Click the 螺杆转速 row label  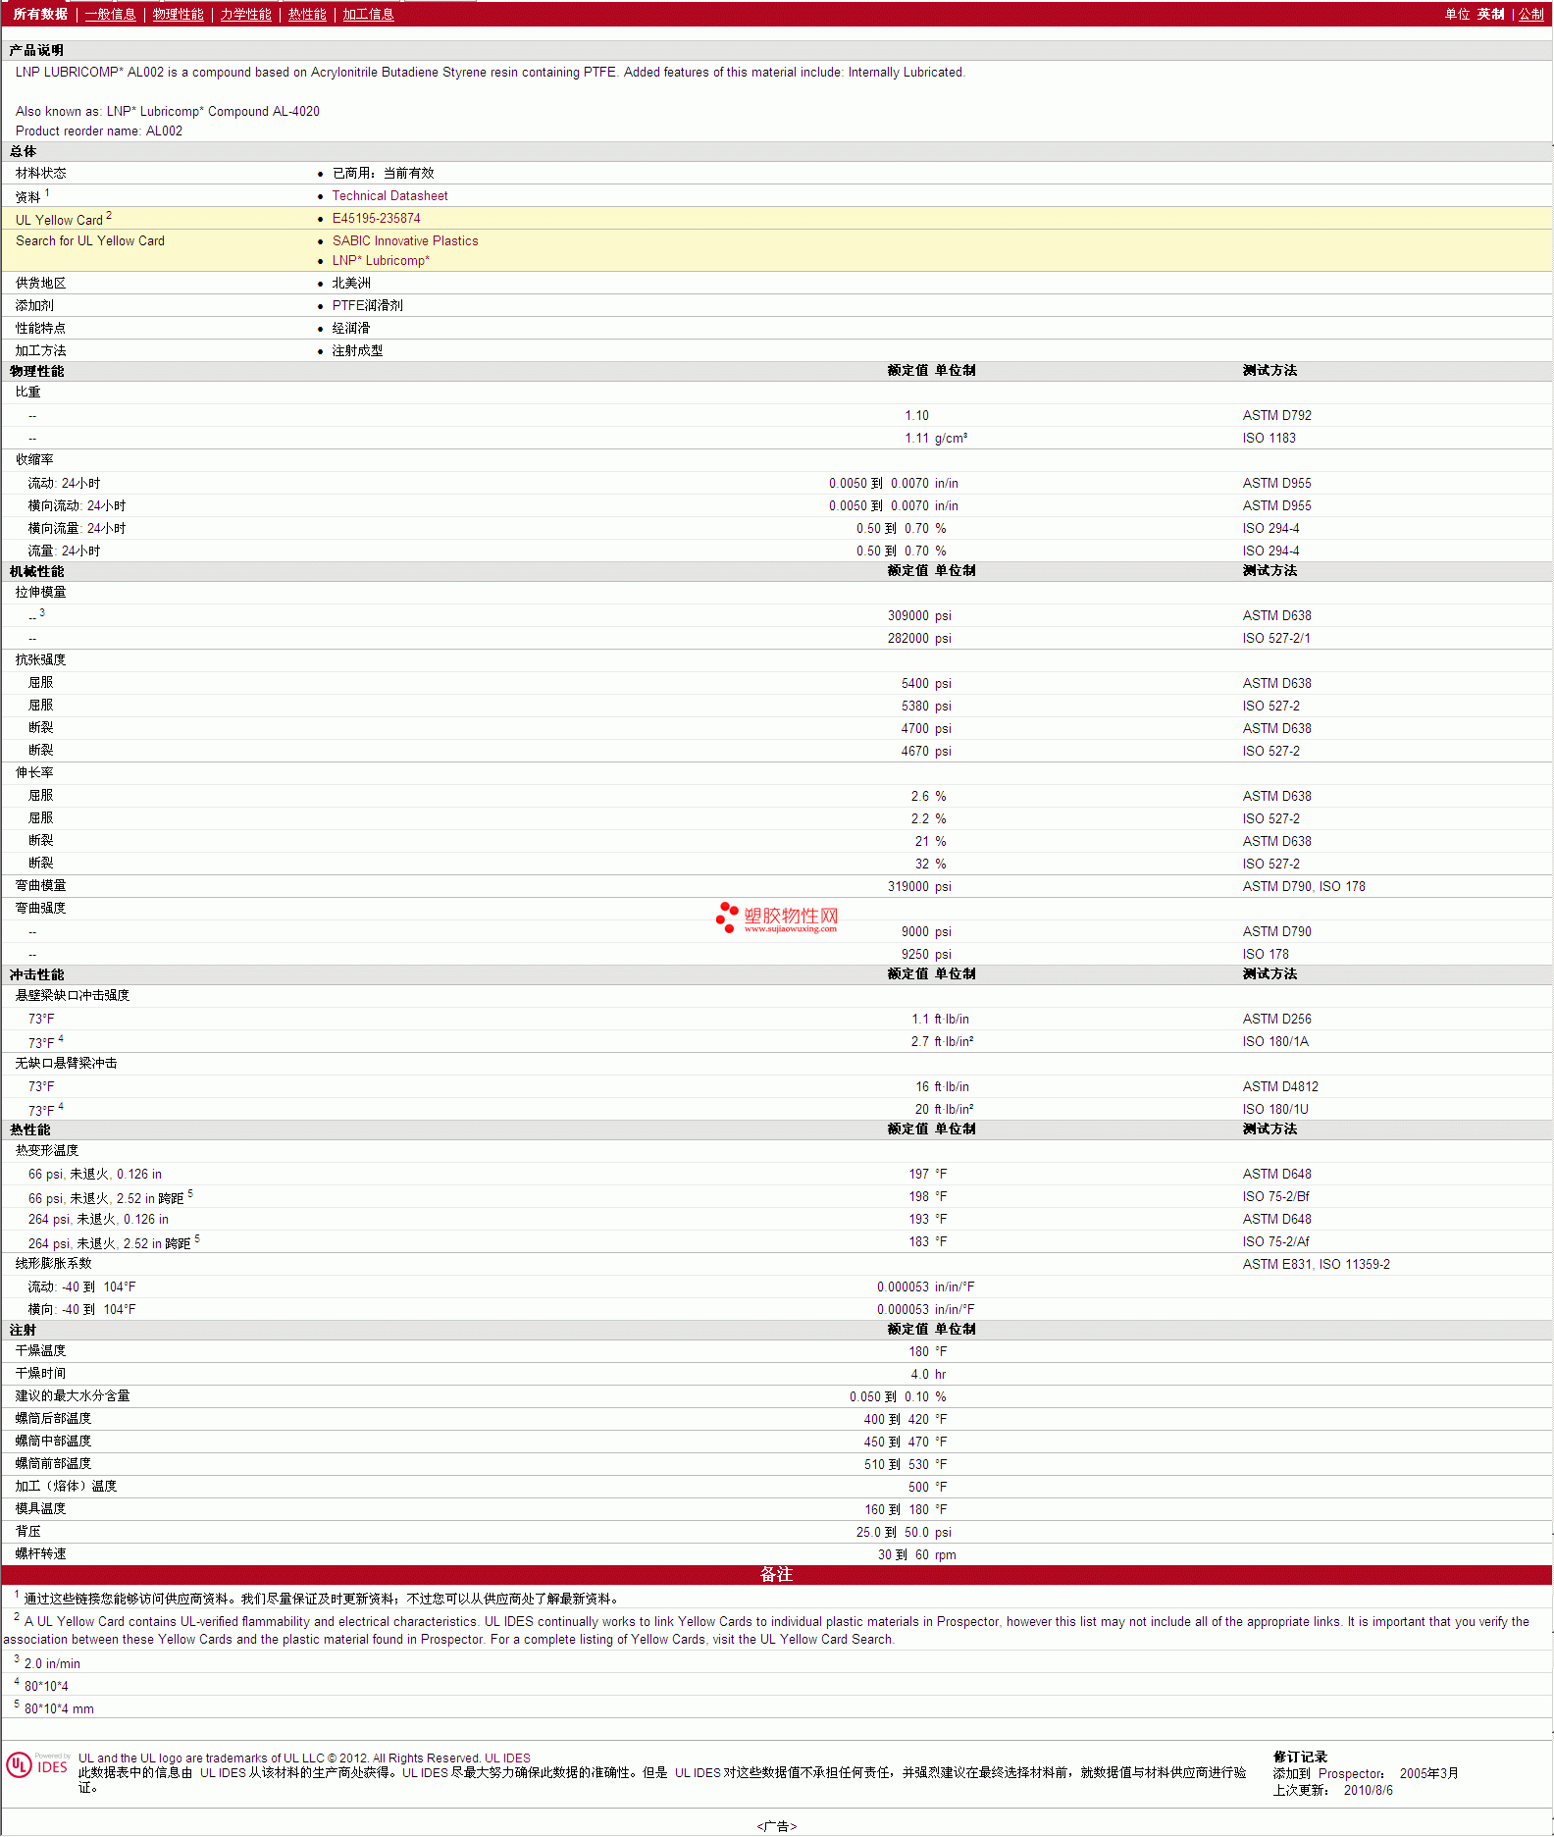point(40,1554)
